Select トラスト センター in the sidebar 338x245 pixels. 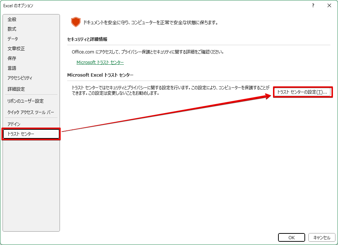pos(31,134)
